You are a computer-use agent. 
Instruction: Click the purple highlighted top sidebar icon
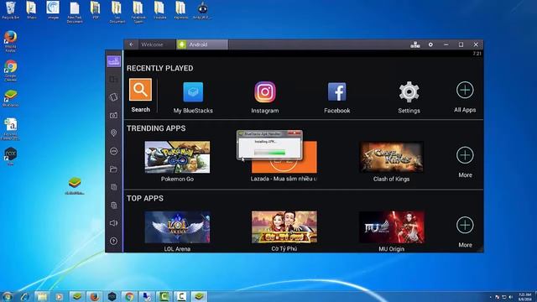(114, 61)
